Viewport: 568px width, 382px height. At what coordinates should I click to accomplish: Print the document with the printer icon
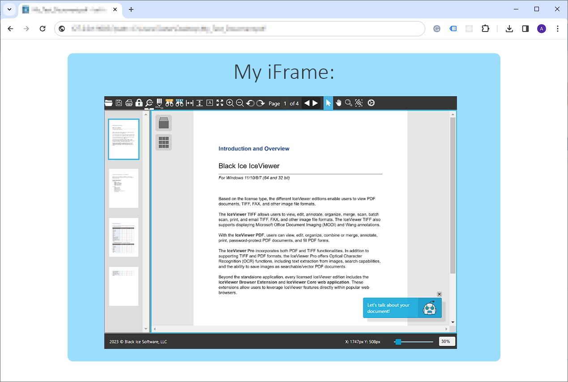coord(129,103)
